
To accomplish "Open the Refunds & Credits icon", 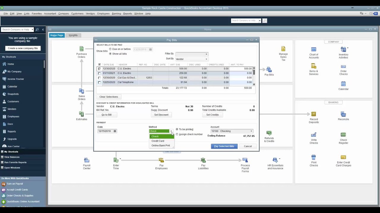I will 269,133.
